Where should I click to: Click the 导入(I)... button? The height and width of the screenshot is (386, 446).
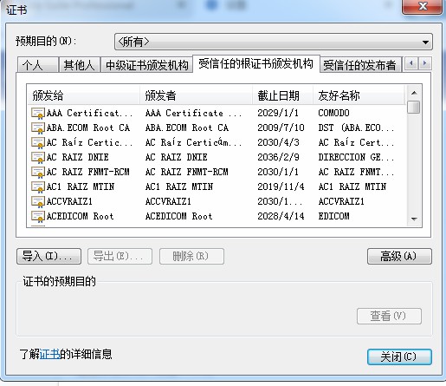click(48, 256)
